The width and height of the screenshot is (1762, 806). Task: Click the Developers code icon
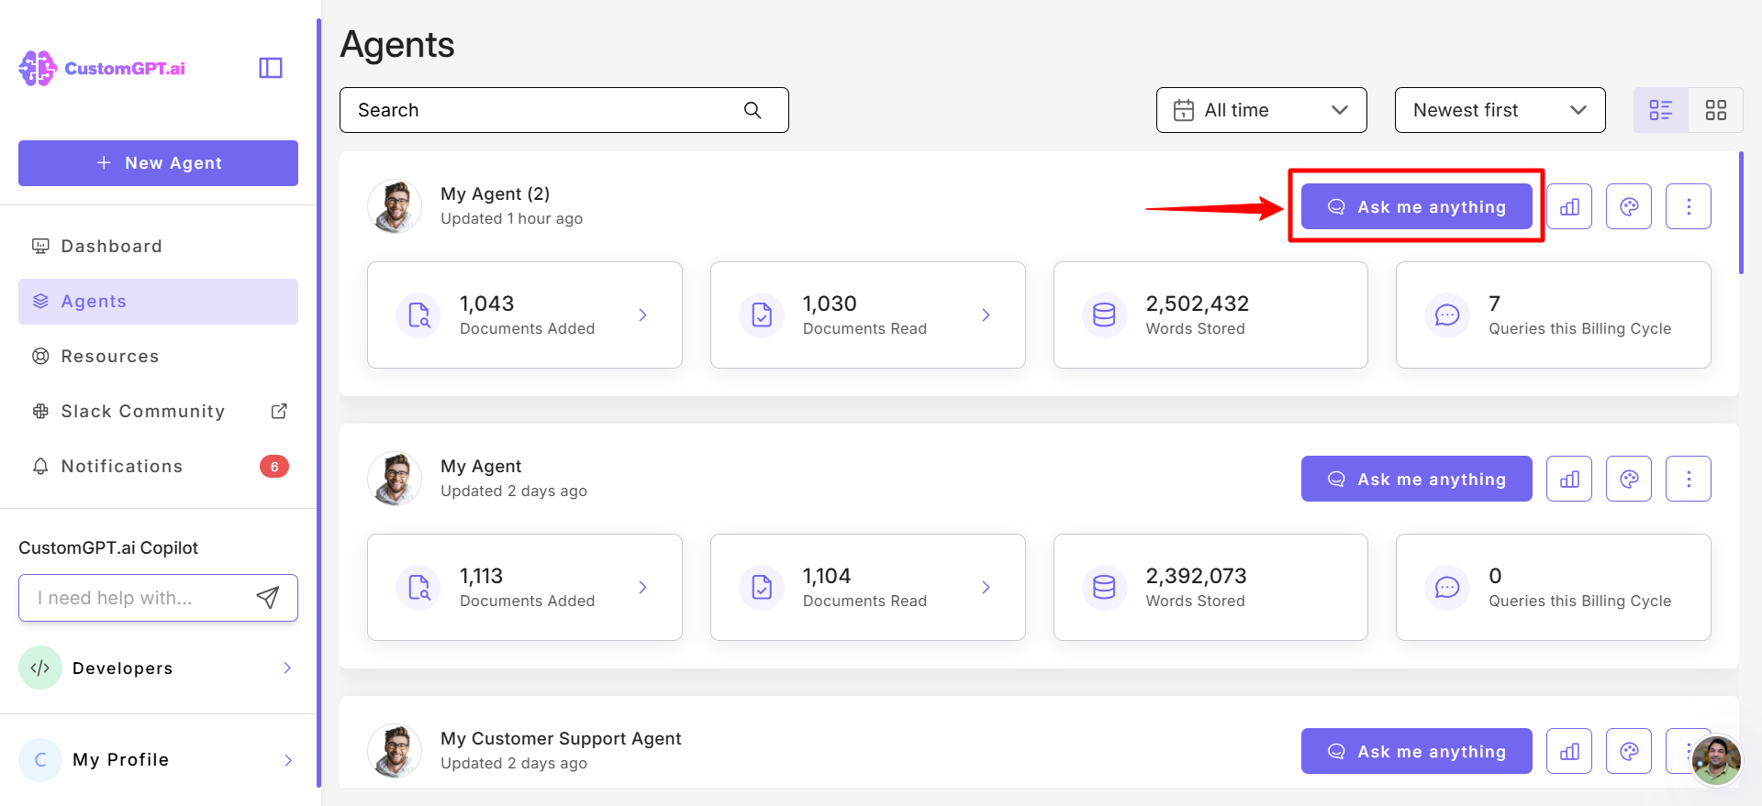tap(40, 668)
